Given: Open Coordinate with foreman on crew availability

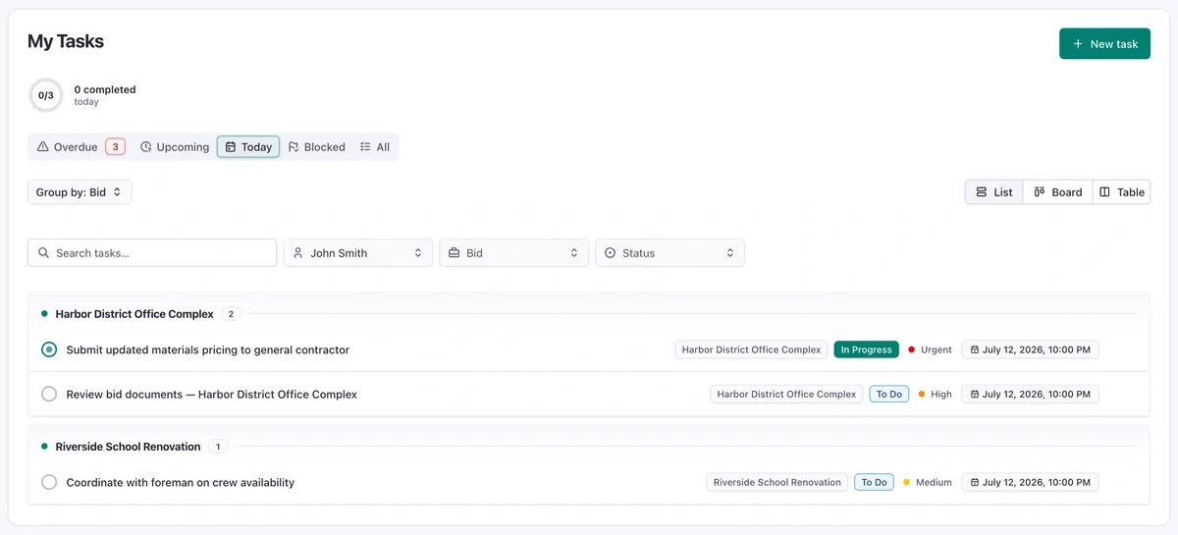Looking at the screenshot, I should point(181,482).
